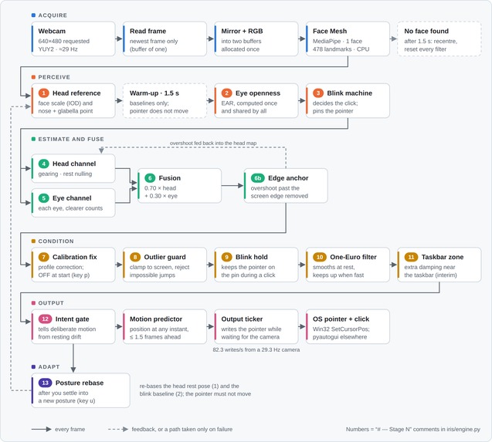Click the stage 8 Outlier guard badge
492x442 pixels.
click(135, 257)
